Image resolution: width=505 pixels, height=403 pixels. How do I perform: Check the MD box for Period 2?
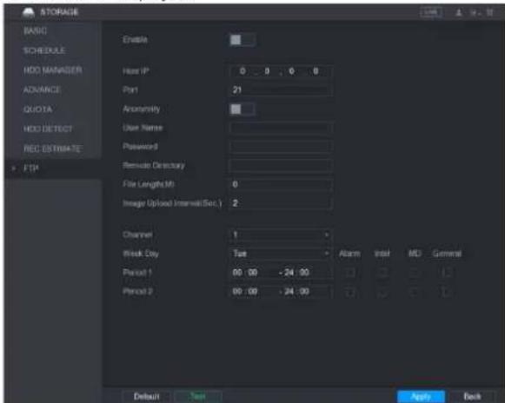pyautogui.click(x=415, y=293)
